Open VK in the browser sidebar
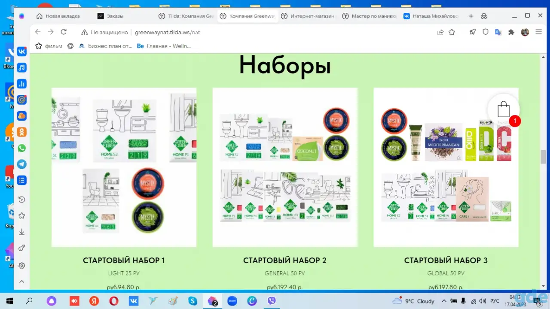 click(21, 51)
